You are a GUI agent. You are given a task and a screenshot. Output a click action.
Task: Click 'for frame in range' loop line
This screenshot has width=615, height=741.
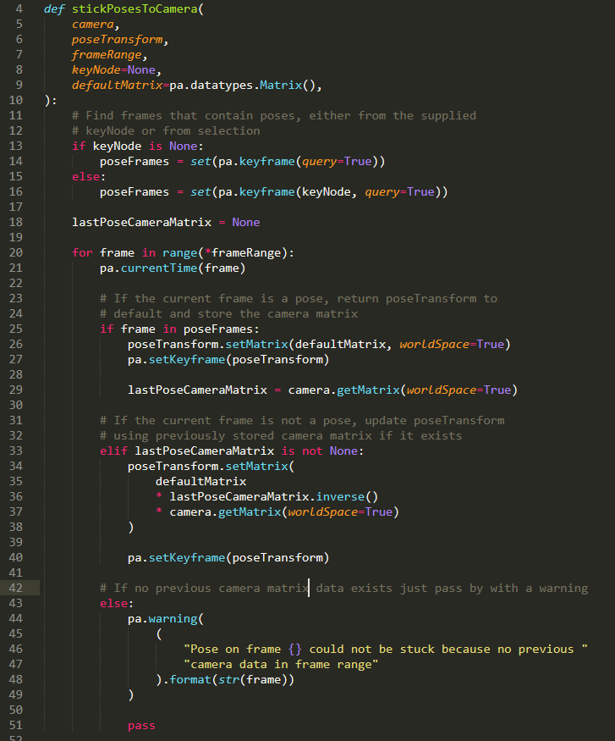click(x=183, y=253)
